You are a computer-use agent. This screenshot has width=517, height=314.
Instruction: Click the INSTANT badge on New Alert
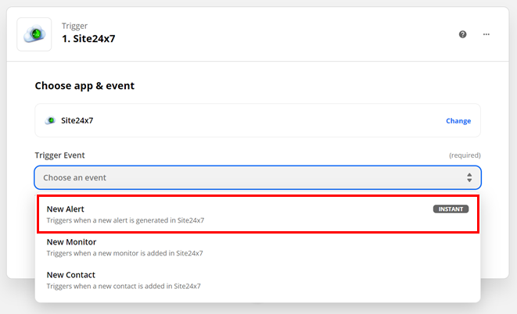pyautogui.click(x=451, y=209)
